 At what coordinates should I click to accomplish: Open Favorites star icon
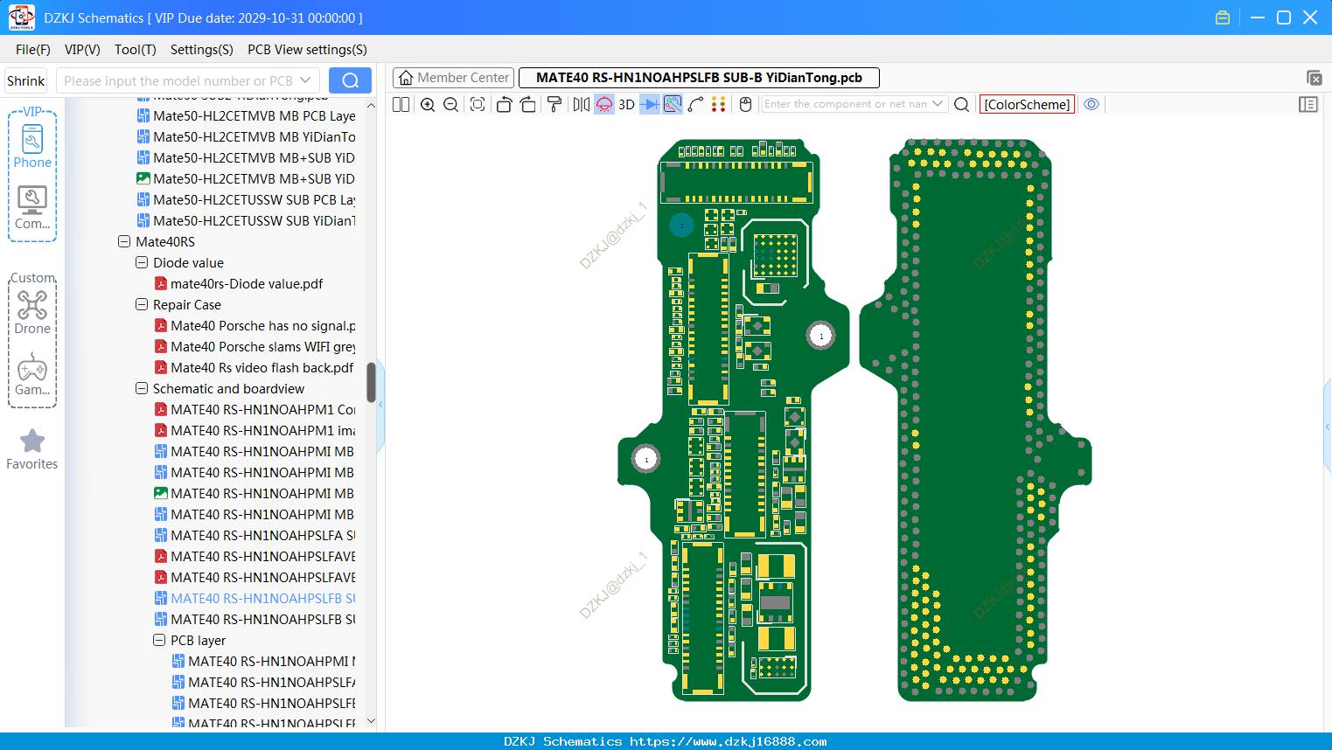(x=32, y=449)
